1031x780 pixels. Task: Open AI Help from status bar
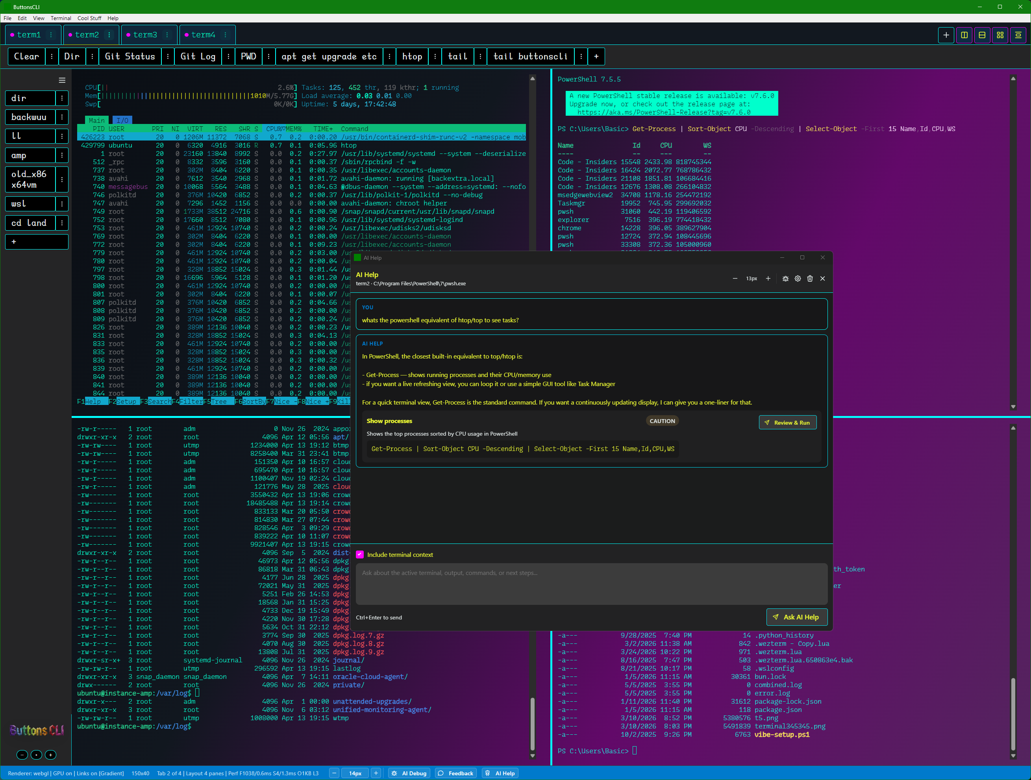click(x=501, y=773)
